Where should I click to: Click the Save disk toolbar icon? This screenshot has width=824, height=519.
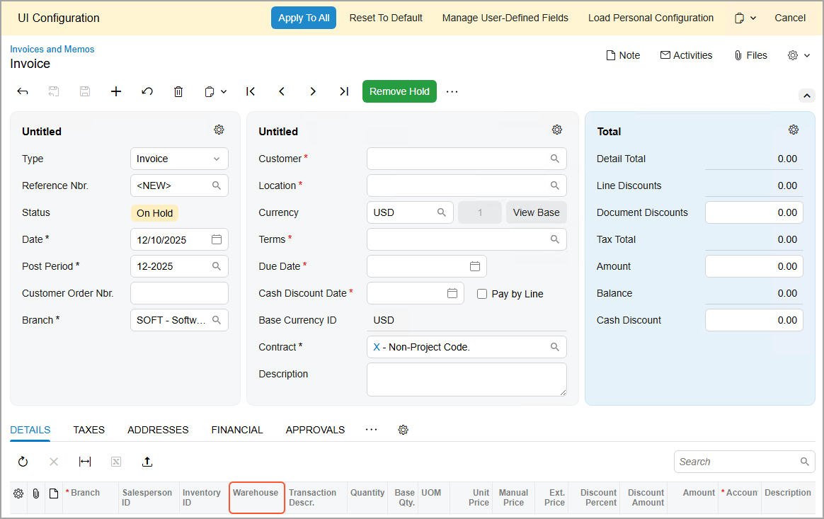click(85, 91)
